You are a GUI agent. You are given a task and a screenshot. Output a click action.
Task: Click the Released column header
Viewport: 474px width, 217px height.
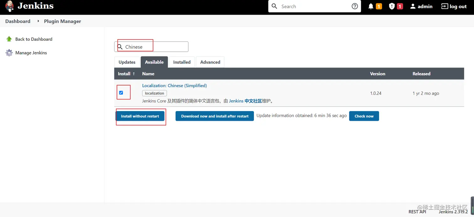point(421,74)
